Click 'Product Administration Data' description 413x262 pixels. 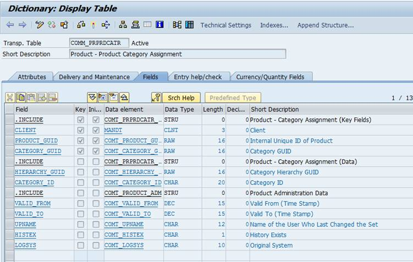click(x=289, y=193)
